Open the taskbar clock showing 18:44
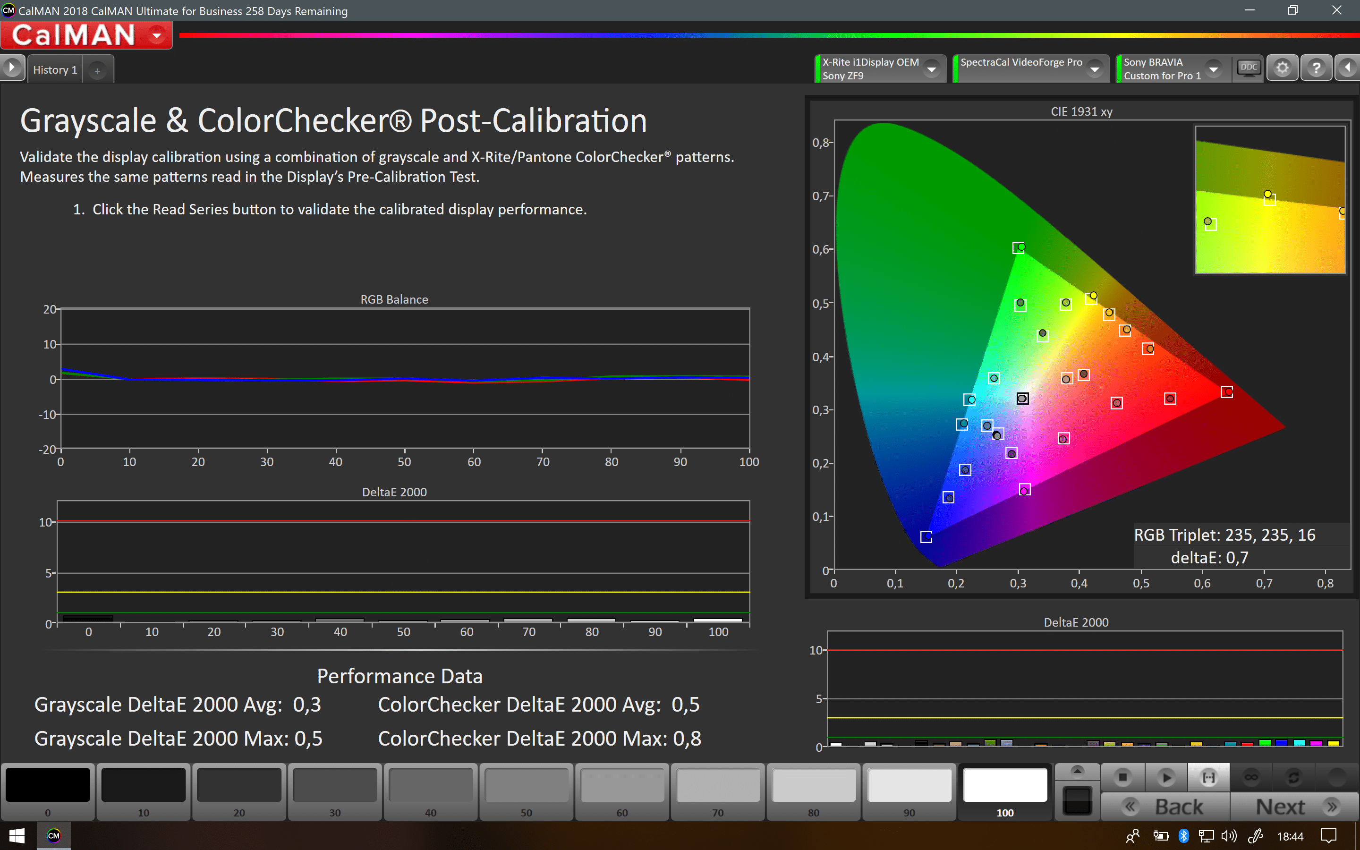 pyautogui.click(x=1290, y=836)
